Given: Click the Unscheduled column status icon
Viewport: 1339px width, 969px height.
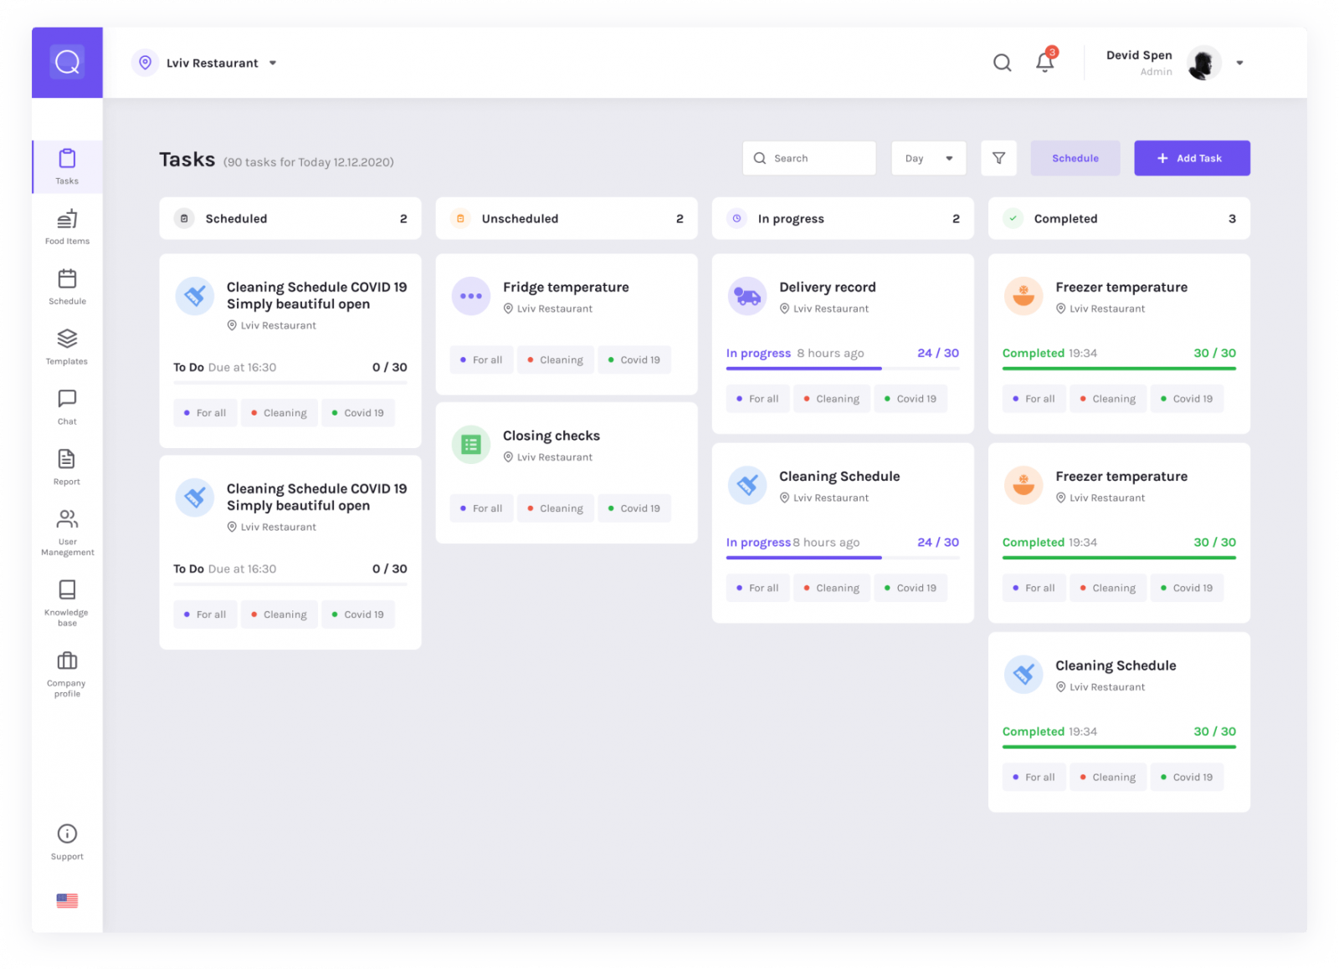Looking at the screenshot, I should pyautogui.click(x=460, y=218).
